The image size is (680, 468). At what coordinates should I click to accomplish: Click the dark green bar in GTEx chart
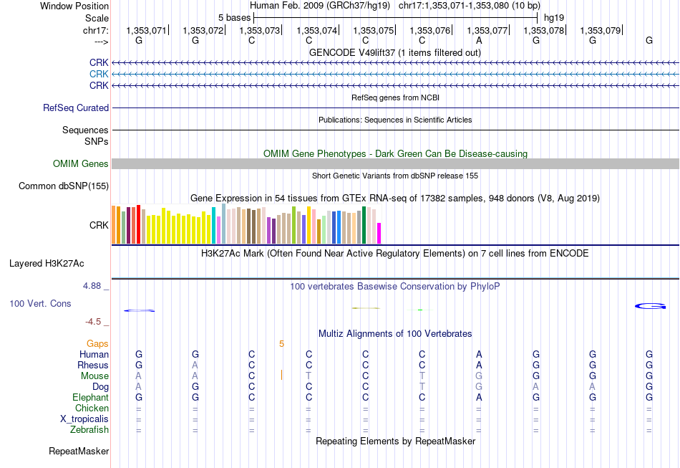click(364, 225)
